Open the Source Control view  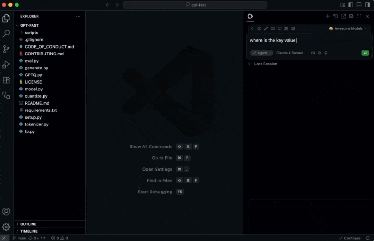pos(6,49)
